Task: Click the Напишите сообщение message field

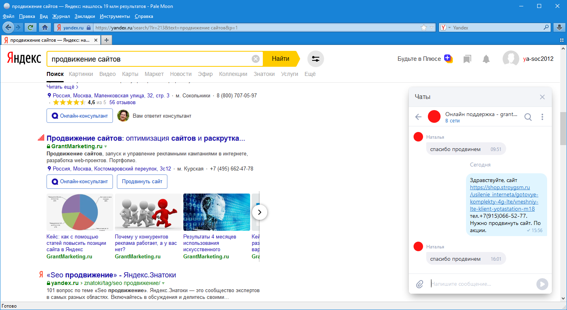Action: [481, 284]
